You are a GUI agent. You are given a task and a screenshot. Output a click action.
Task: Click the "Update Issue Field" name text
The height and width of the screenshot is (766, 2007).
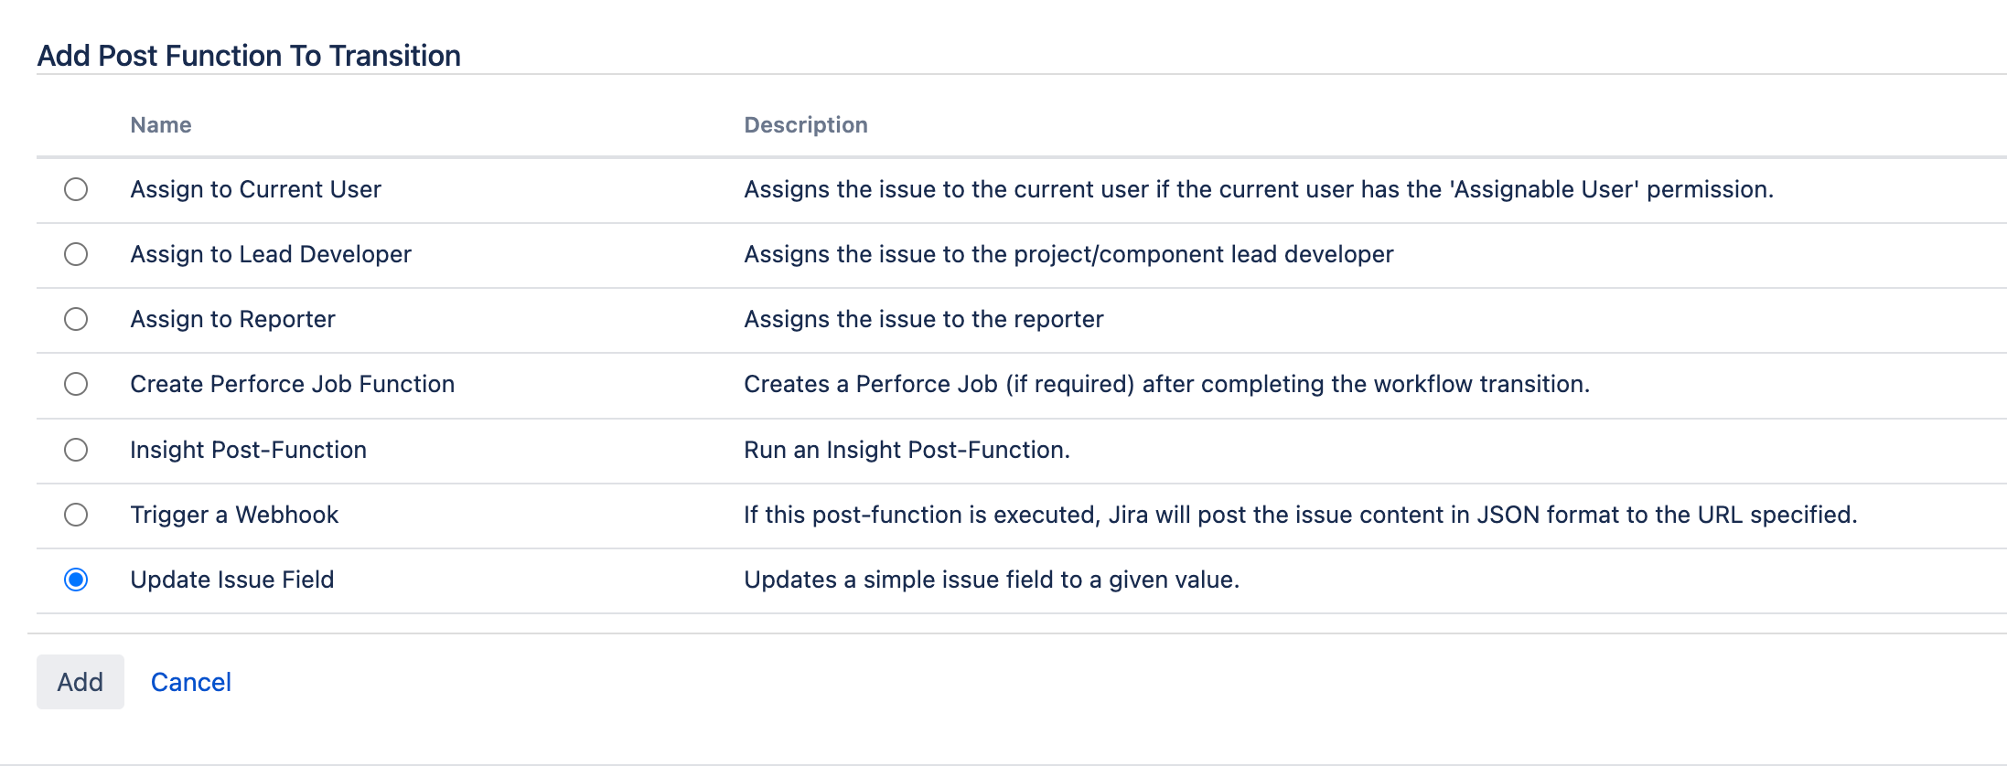tap(231, 580)
